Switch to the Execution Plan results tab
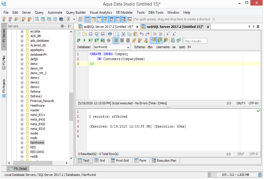This screenshot has height=179, width=264. click(164, 161)
